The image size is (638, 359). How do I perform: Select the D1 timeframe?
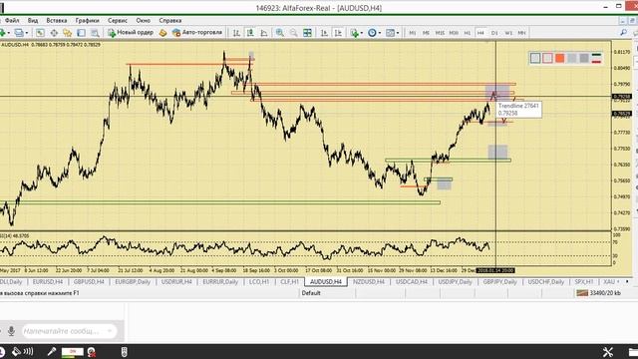pyautogui.click(x=494, y=33)
